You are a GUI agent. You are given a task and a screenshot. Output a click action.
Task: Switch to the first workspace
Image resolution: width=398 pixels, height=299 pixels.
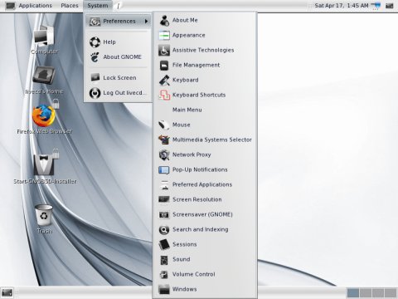(x=352, y=292)
